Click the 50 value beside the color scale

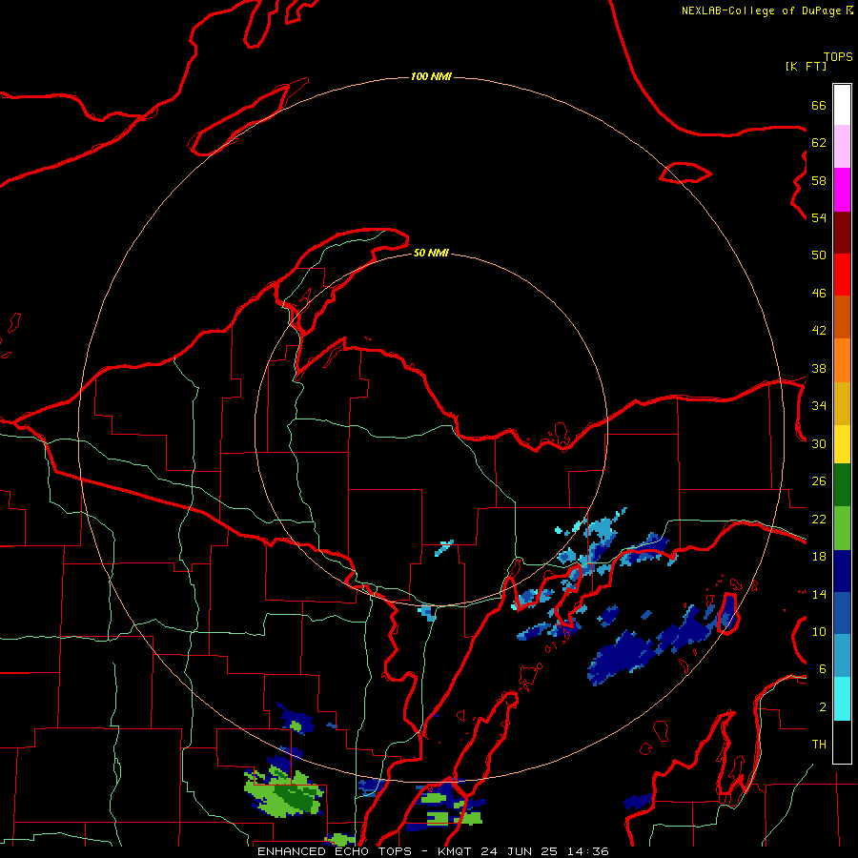click(x=819, y=255)
